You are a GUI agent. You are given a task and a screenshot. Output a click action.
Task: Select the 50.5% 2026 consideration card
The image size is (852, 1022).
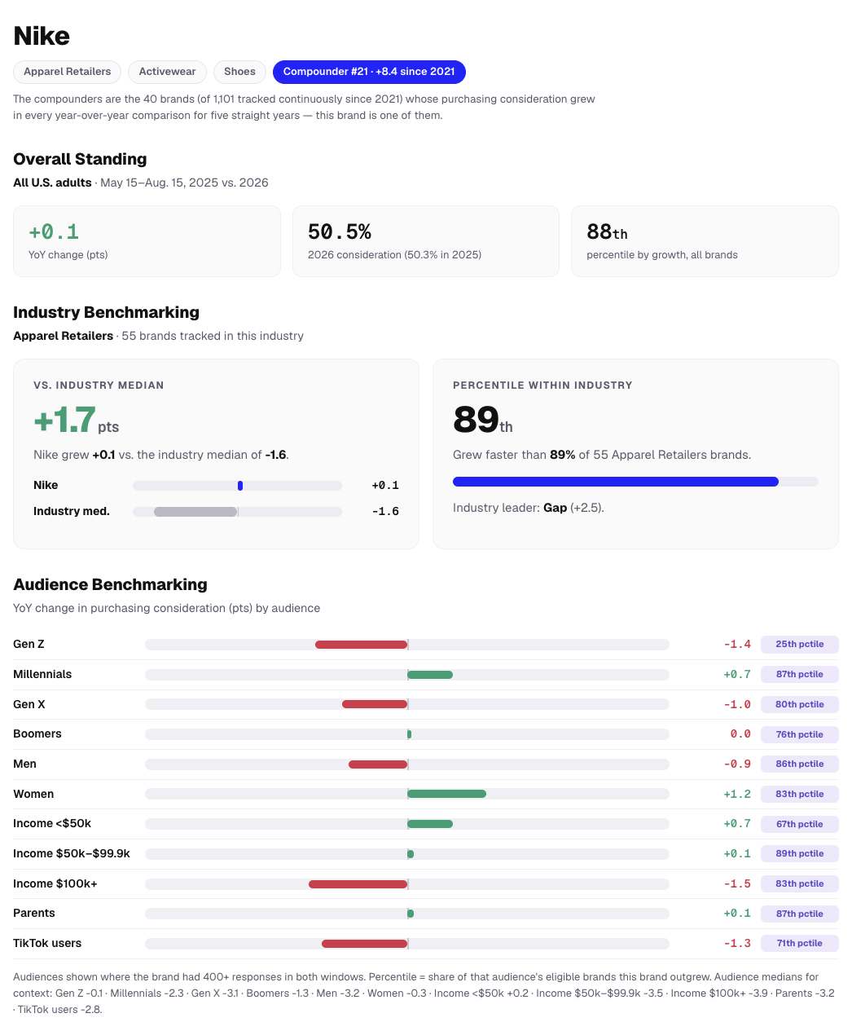[x=426, y=241]
